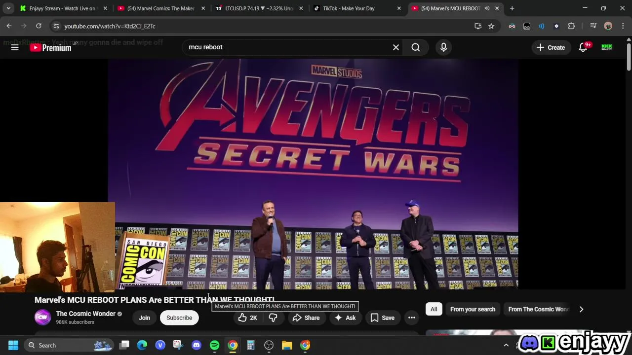Switch to Enjayy Stream Kick tab
The height and width of the screenshot is (355, 632).
click(x=63, y=8)
